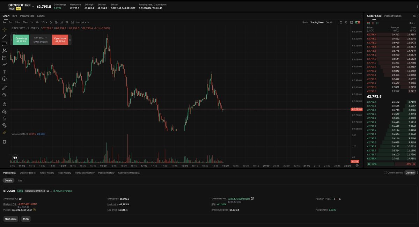Toggle the quick buy/sell order panel
Viewport: 419px width, 227px height.
coord(357,22)
